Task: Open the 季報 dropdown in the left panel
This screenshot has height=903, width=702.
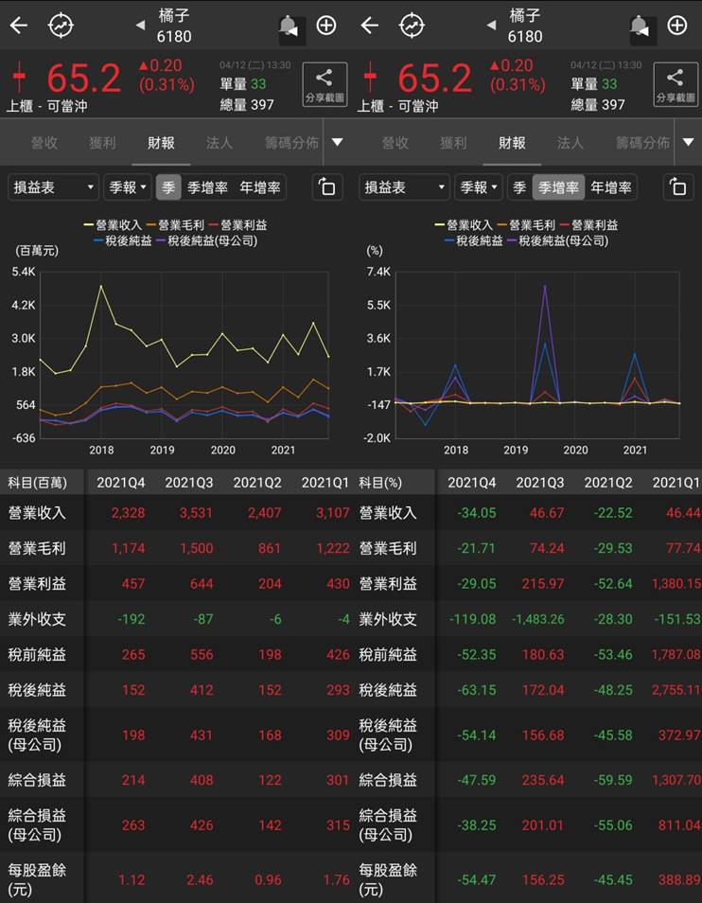Action: tap(127, 187)
